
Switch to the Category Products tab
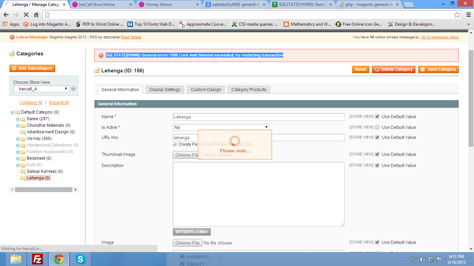[249, 90]
